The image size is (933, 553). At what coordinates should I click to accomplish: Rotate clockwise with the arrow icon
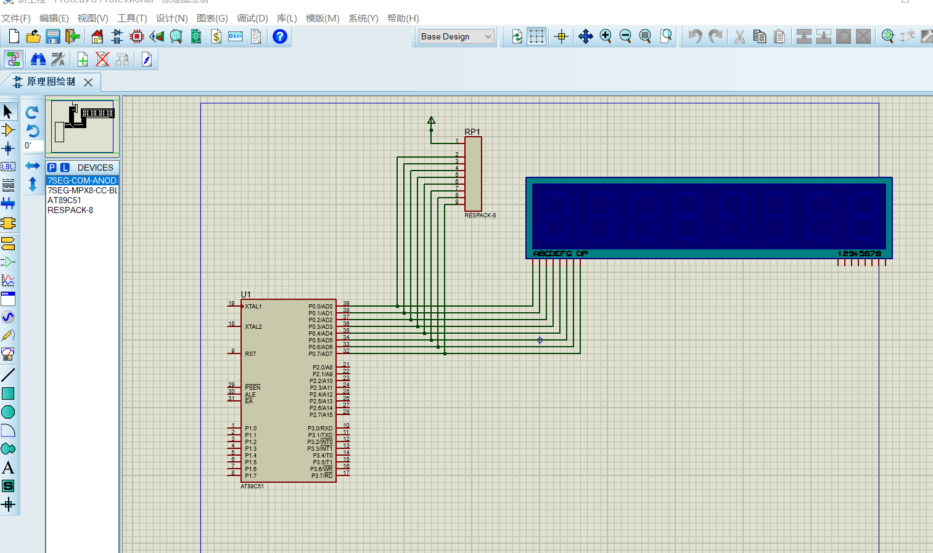(x=32, y=112)
